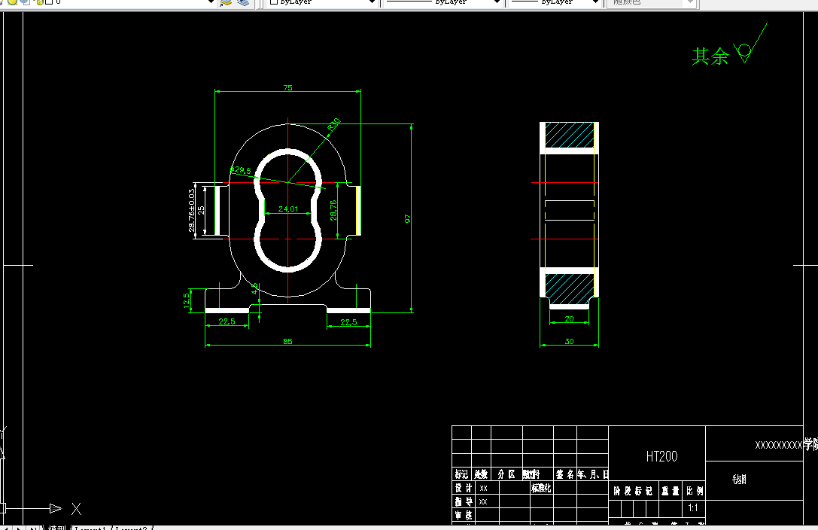The width and height of the screenshot is (818, 530).
Task: Select the upper cyan hatch in section view
Action: pos(569,135)
